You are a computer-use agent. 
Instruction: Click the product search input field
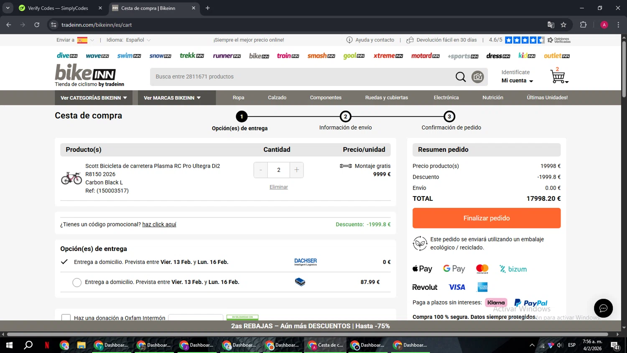pyautogui.click(x=303, y=77)
